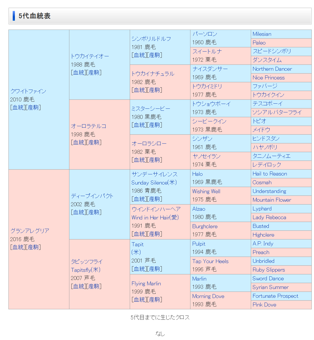Open the Tap Your Heels link
314x340 pixels.
(x=210, y=261)
